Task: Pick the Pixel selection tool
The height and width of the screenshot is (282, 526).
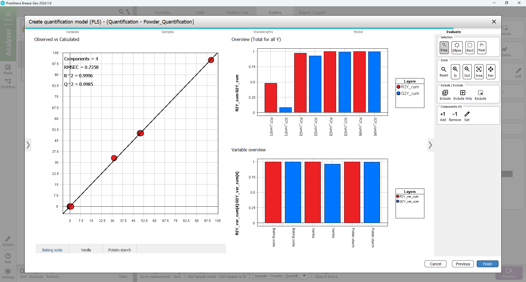Action: click(x=482, y=48)
